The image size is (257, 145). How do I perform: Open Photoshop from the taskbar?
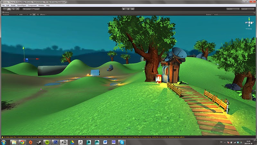(x=55, y=142)
